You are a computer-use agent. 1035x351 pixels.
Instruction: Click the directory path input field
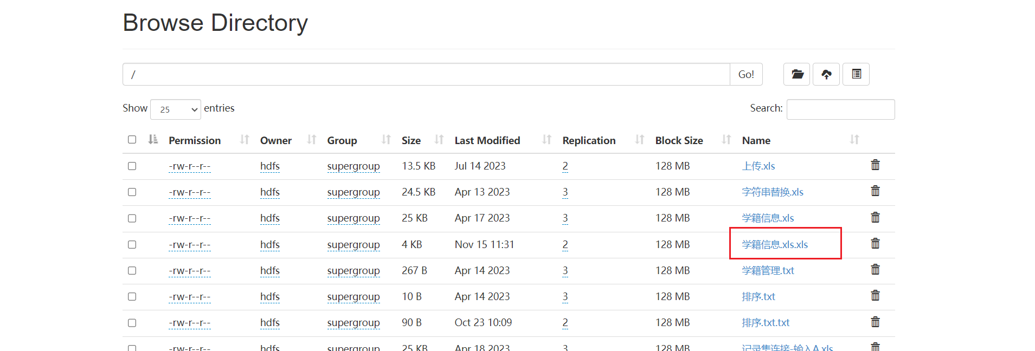[426, 74]
